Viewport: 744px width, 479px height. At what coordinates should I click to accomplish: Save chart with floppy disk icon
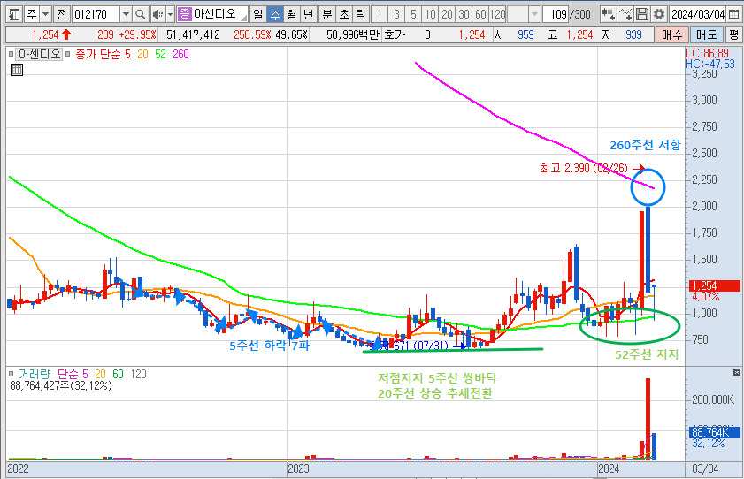click(x=642, y=14)
